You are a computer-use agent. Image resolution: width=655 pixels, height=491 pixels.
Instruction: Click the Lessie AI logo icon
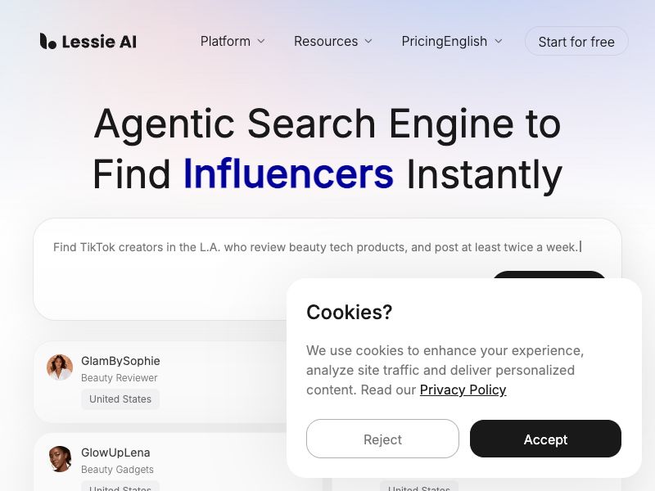(x=48, y=41)
